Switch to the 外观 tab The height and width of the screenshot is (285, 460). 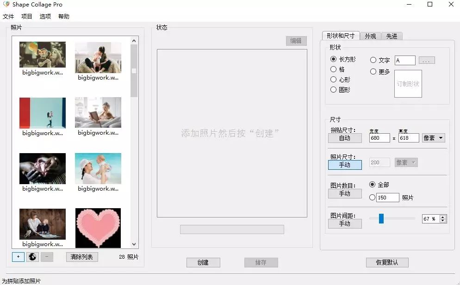pyautogui.click(x=370, y=36)
